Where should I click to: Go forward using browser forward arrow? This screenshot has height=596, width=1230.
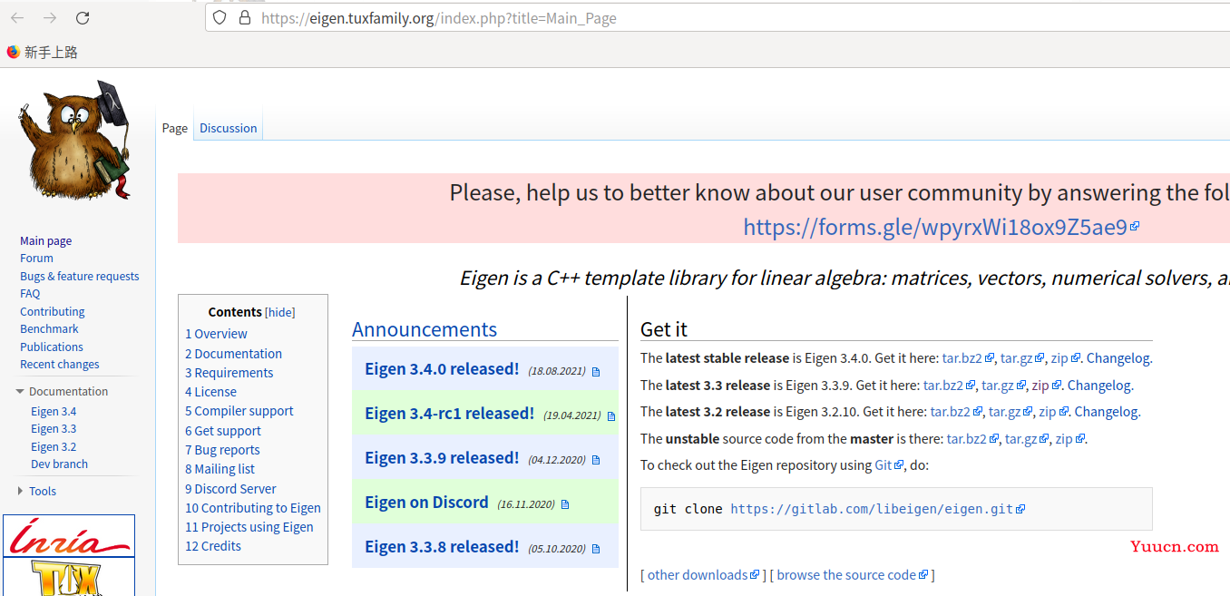click(50, 18)
